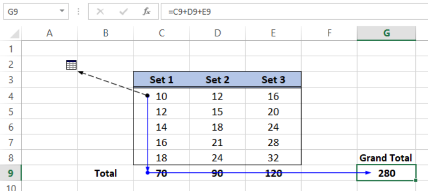Click the Total label cell in column B
The image size is (428, 191).
106,173
